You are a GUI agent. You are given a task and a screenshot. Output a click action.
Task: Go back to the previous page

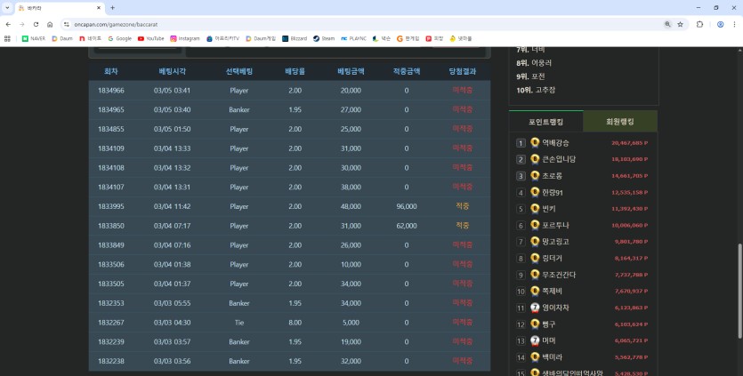pyautogui.click(x=8, y=24)
